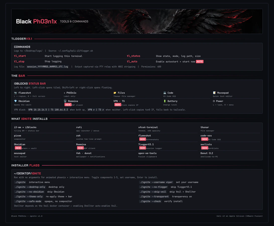The image size is (274, 226).
Task: Click the I3BLOCKS STATUS BAR heading
Action: pos(30,84)
